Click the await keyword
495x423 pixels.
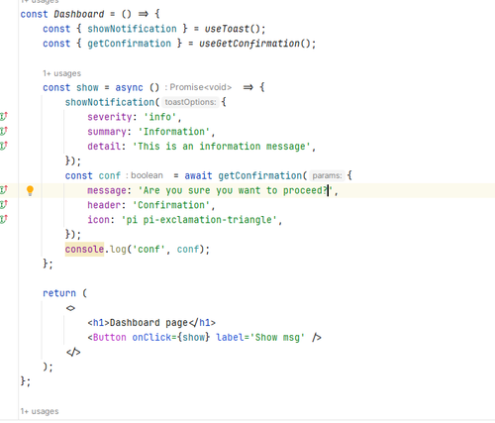tap(198, 175)
